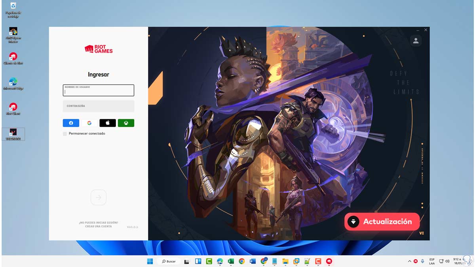Open the ¿No puedes iniciar sesión? link

(99, 222)
